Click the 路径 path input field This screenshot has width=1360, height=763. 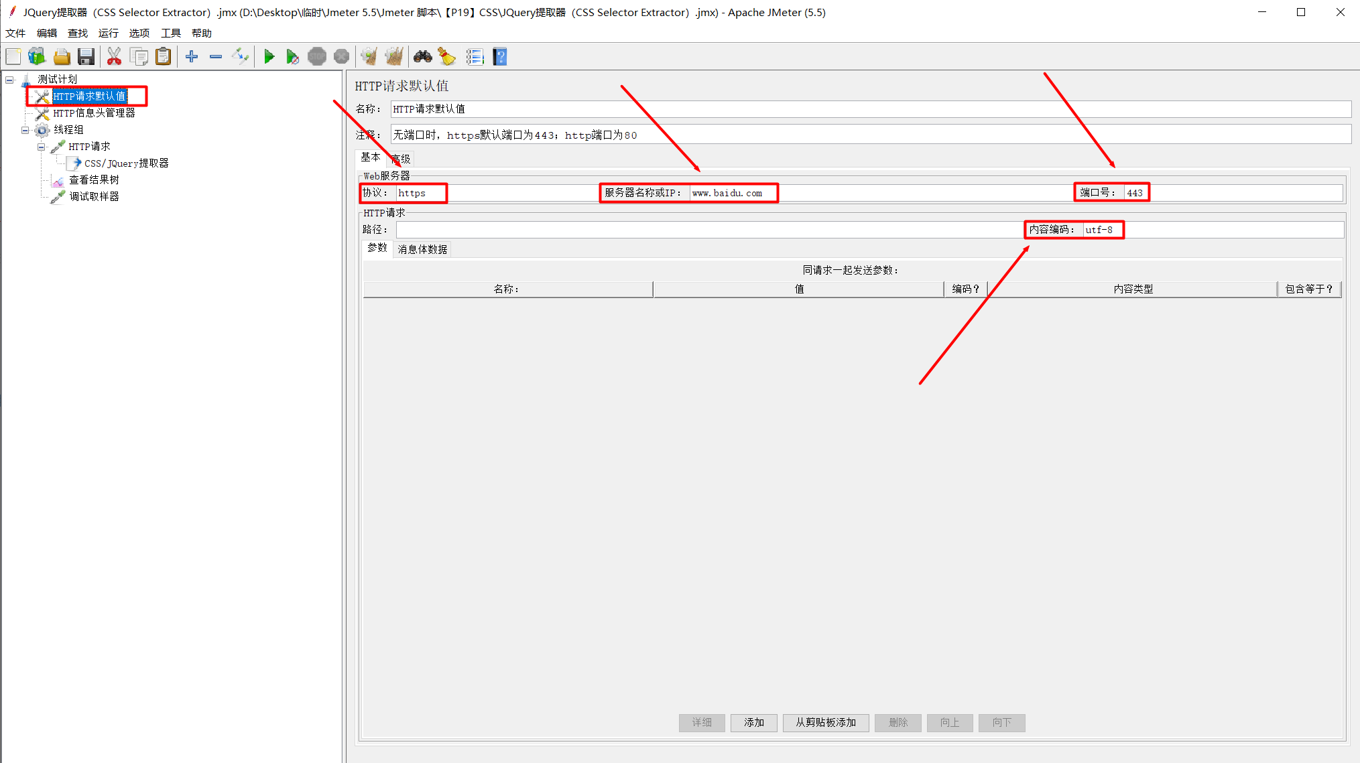[x=709, y=230]
